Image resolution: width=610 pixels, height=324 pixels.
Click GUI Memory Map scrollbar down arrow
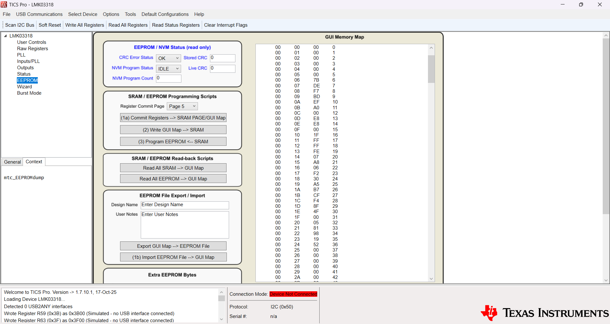click(x=431, y=279)
